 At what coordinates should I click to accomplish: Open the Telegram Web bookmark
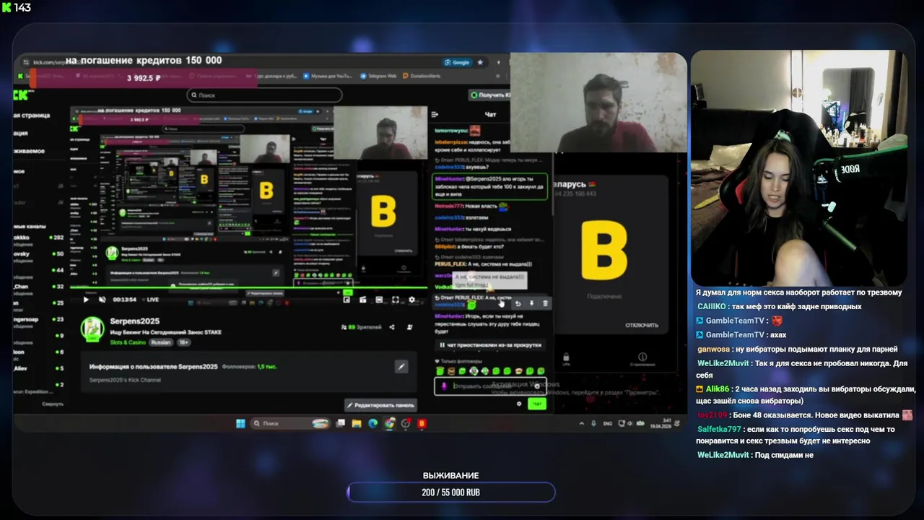pos(378,76)
